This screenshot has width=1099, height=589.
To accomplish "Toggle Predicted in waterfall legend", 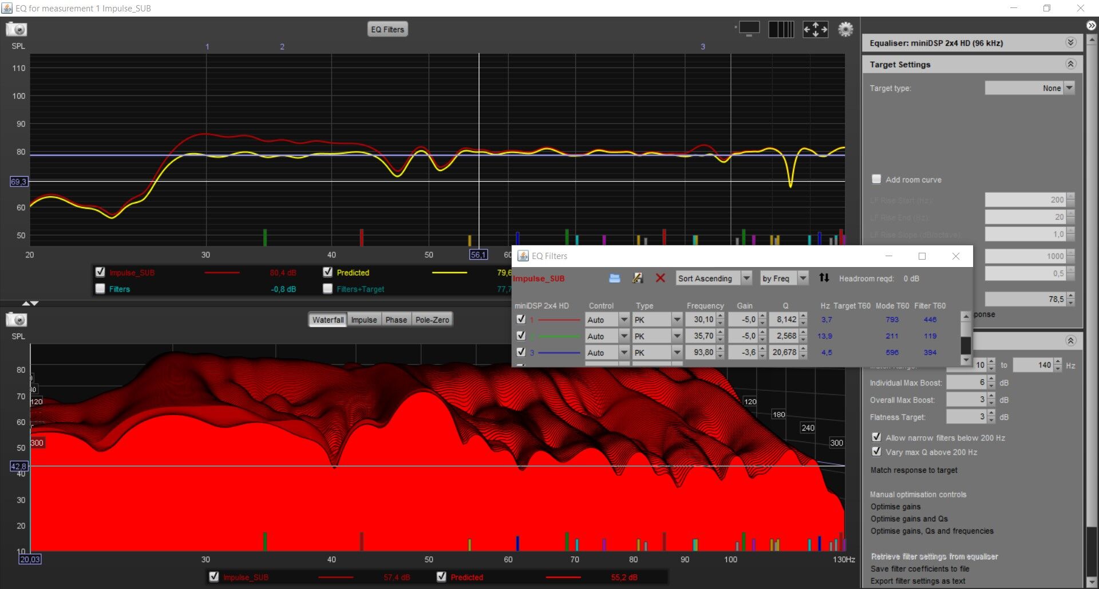I will coord(441,576).
